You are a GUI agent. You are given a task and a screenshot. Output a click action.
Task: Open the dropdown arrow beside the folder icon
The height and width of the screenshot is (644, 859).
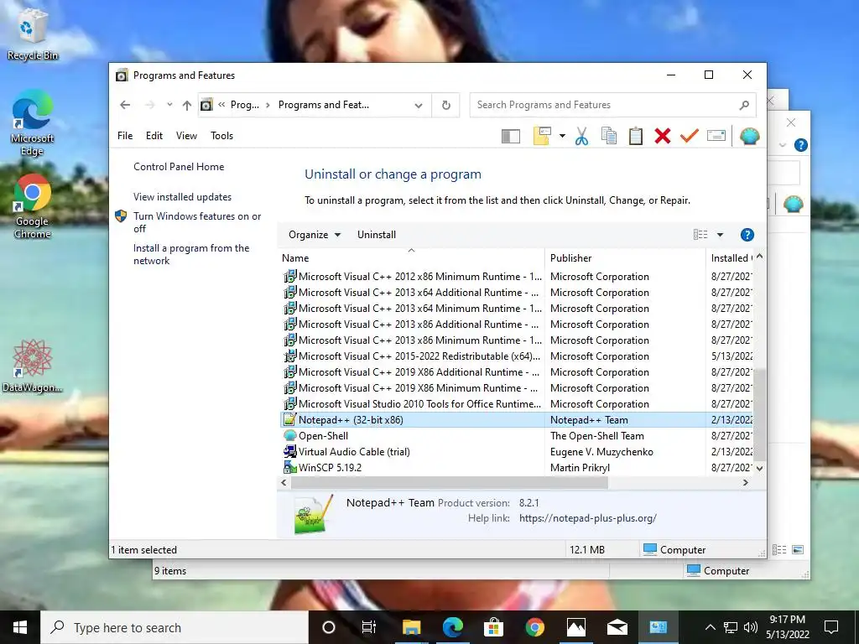pyautogui.click(x=562, y=136)
